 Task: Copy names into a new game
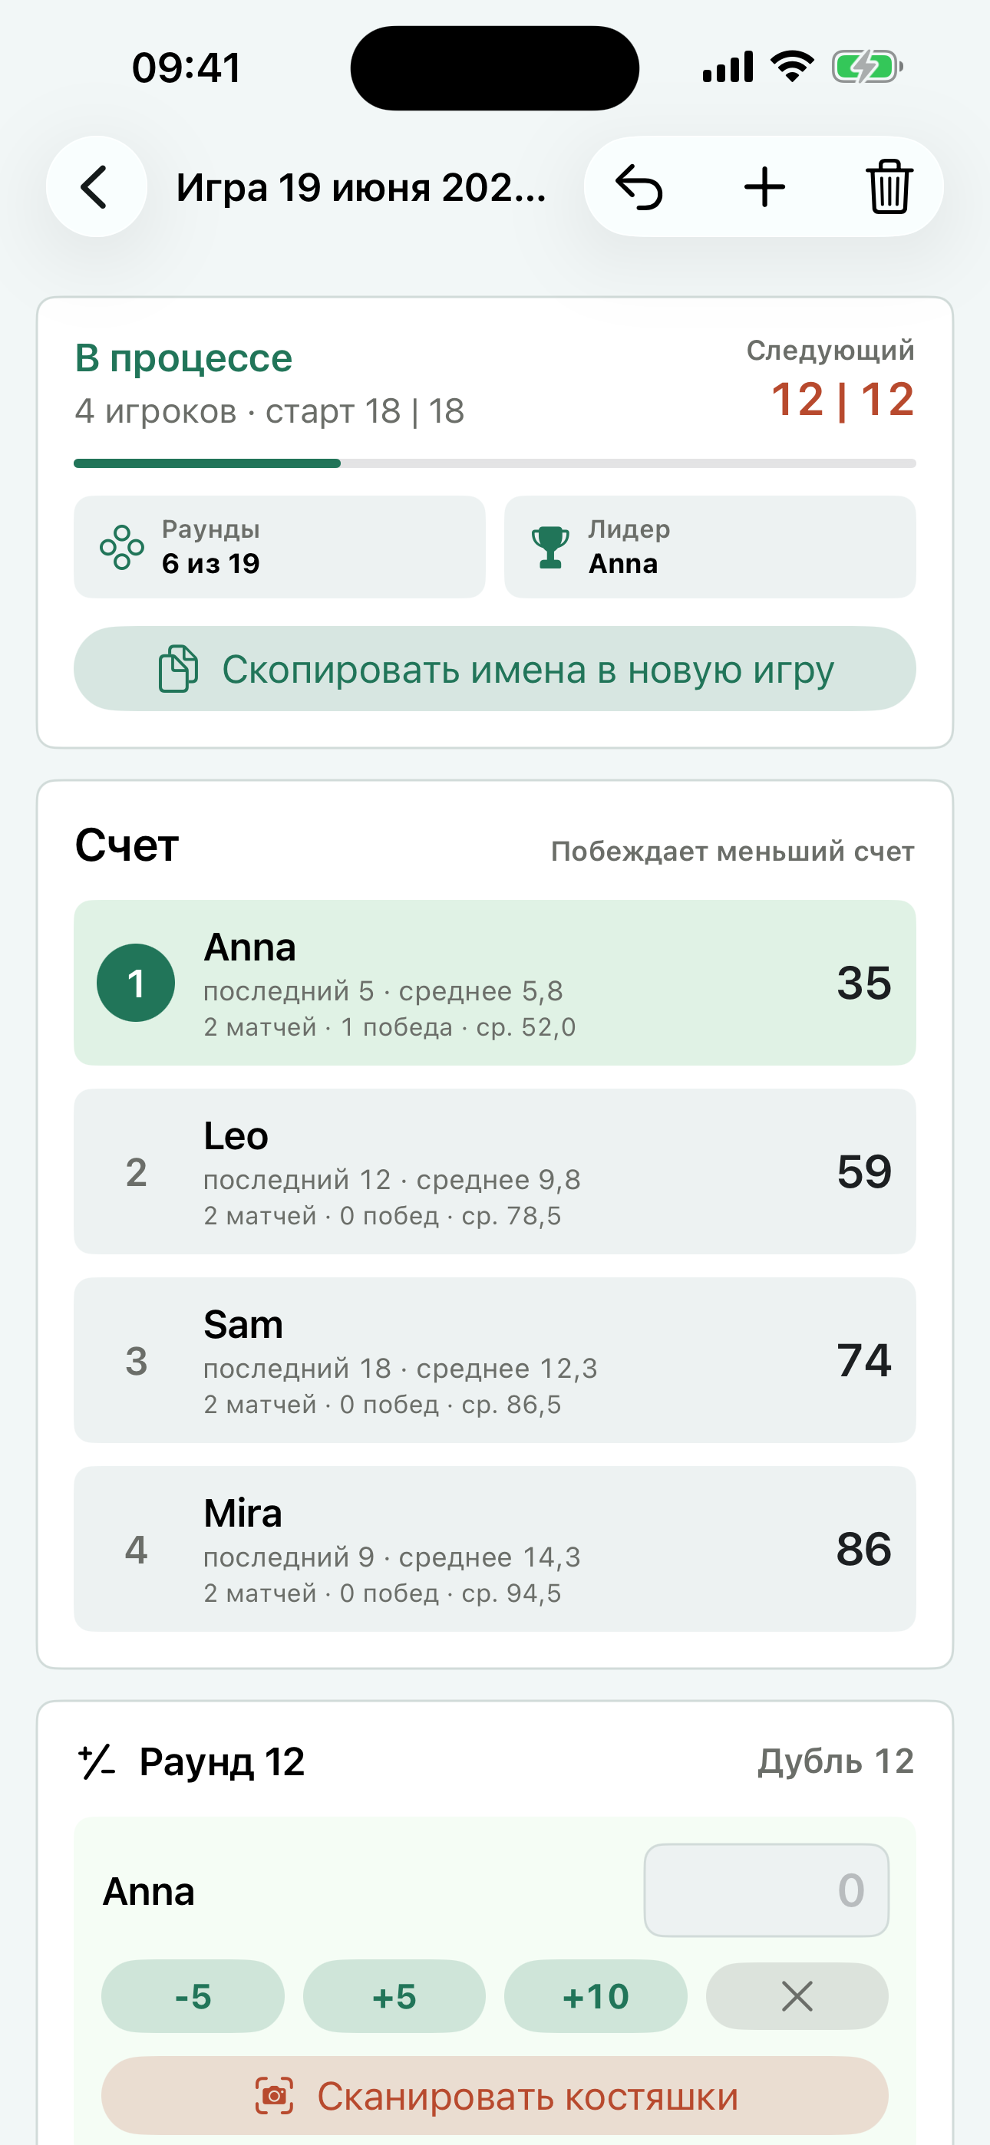495,669
